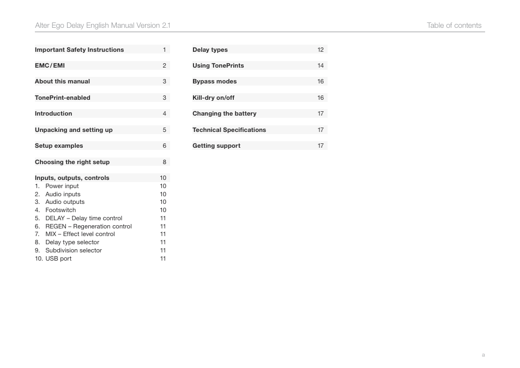Viewport: 520px width, 368px height.
Task: Open the Important Safety Instructions entry
Action: pyautogui.click(x=102, y=50)
